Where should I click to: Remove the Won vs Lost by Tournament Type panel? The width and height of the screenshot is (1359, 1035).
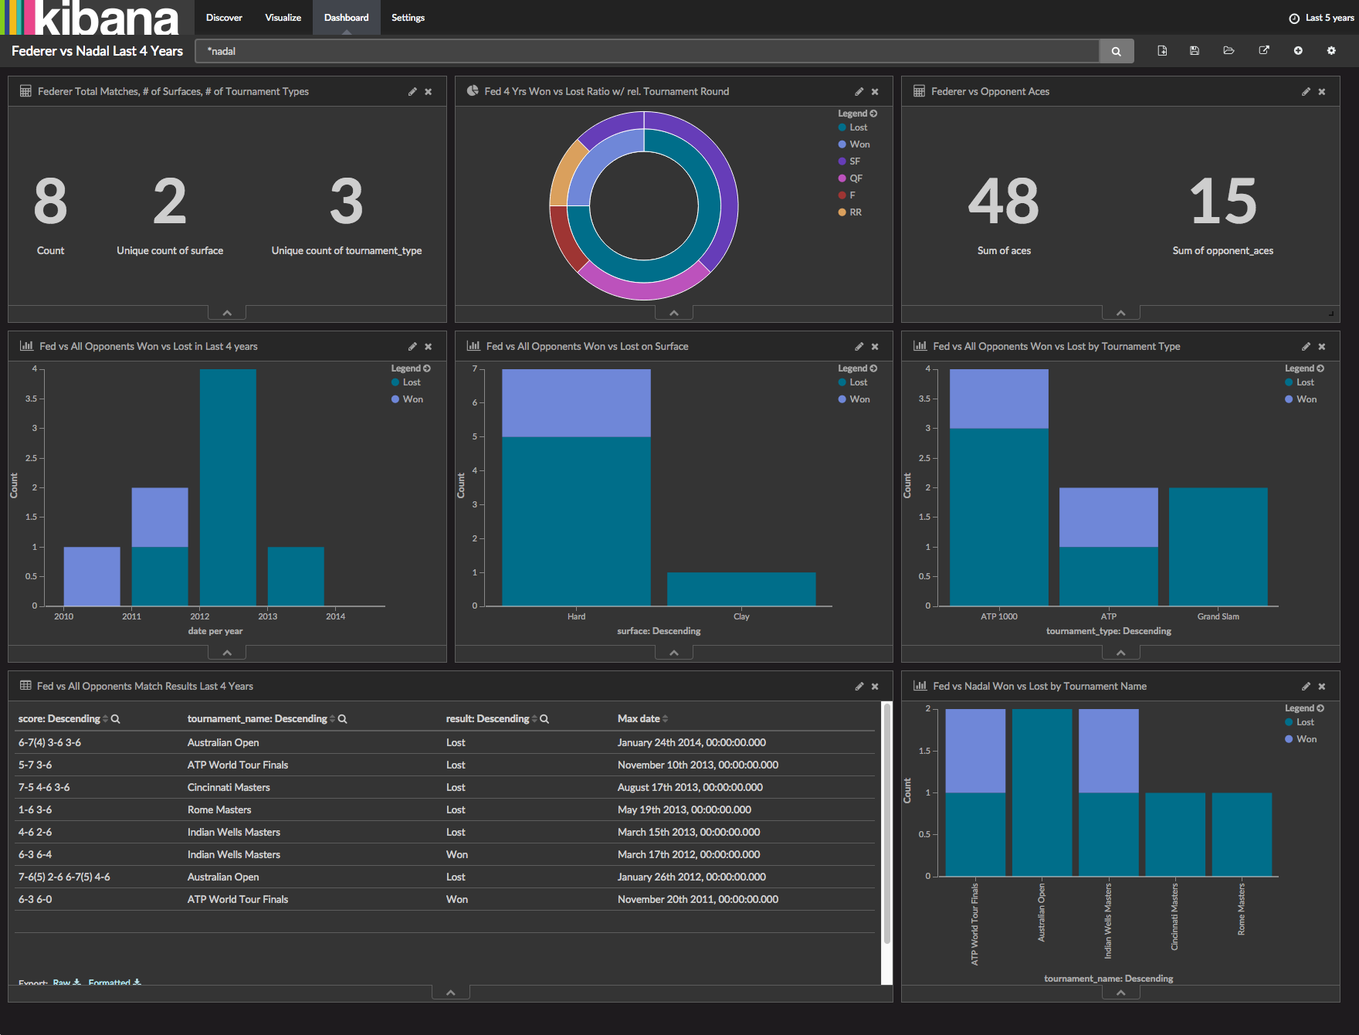1322,346
